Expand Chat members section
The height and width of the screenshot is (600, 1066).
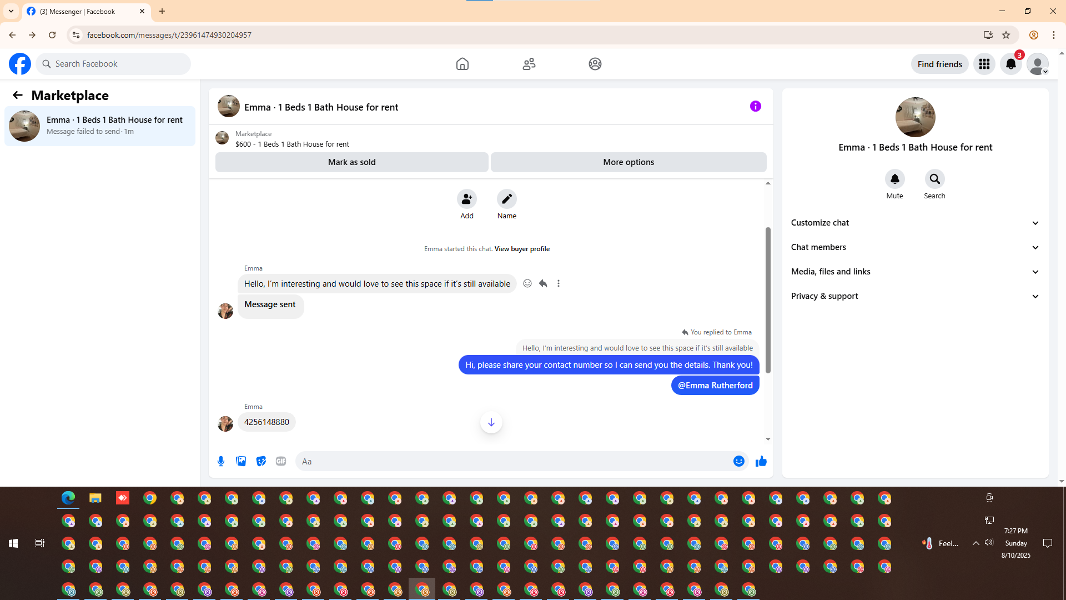pyautogui.click(x=915, y=247)
